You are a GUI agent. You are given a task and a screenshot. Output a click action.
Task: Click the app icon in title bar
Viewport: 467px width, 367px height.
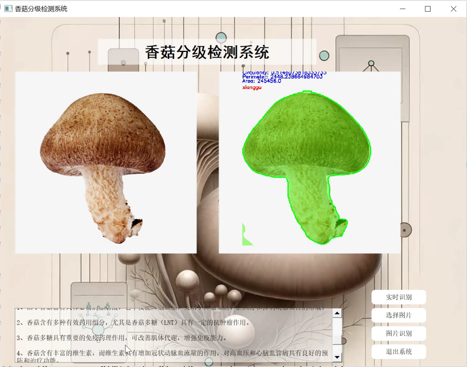coord(8,9)
